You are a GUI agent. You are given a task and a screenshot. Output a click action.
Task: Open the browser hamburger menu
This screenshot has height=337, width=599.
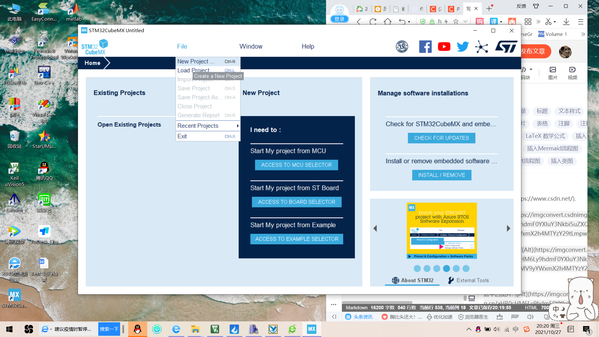(581, 22)
